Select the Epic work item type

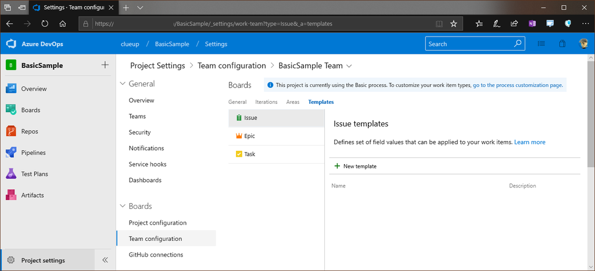276,136
